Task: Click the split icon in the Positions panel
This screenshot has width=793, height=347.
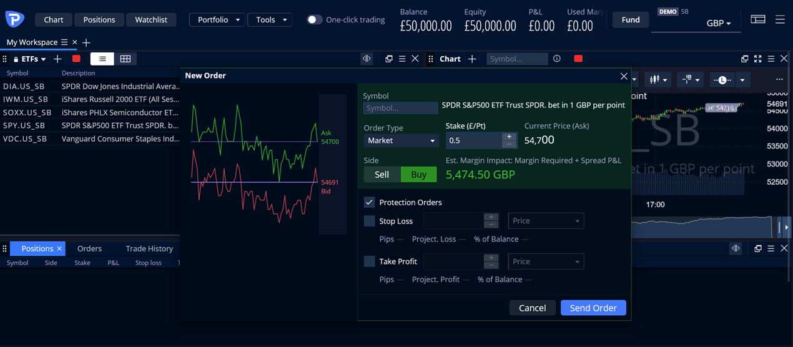Action: click(736, 248)
